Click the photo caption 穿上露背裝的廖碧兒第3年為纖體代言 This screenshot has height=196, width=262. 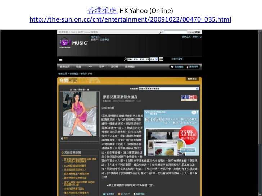tap(131, 185)
